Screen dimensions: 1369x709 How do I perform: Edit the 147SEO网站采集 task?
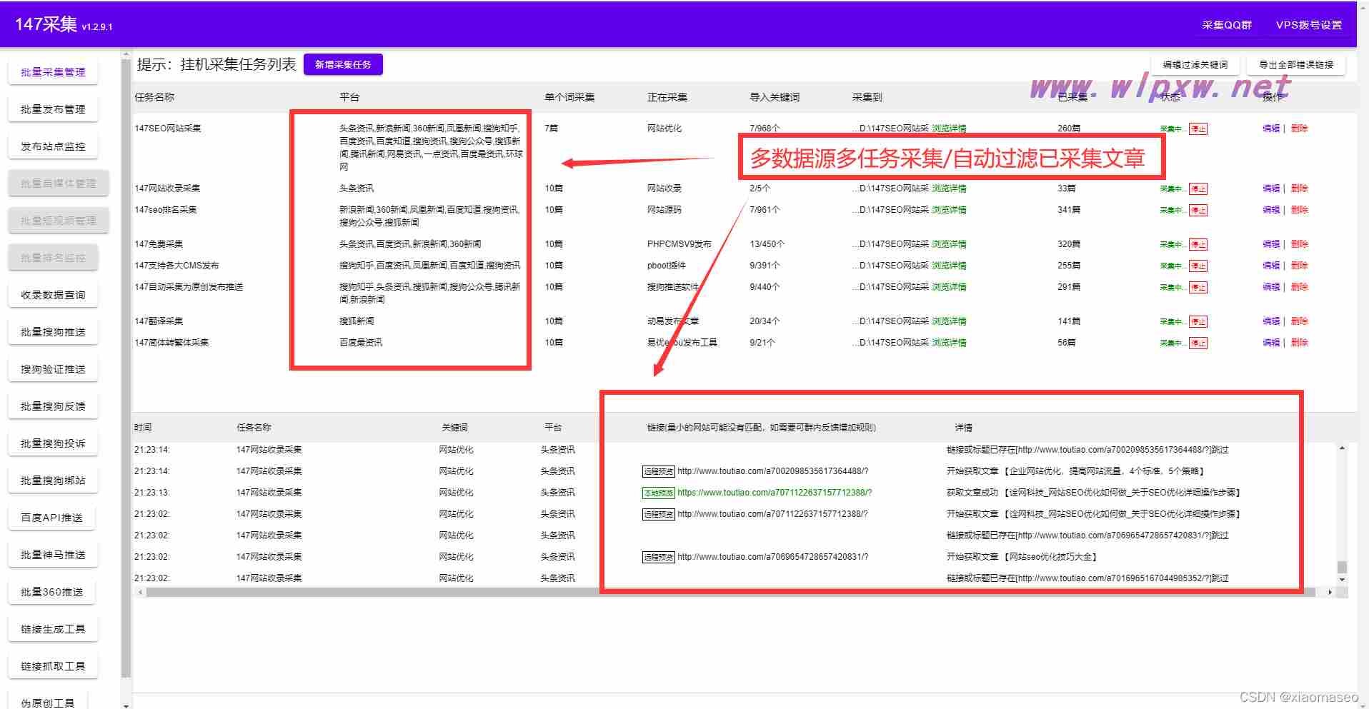(x=1271, y=129)
